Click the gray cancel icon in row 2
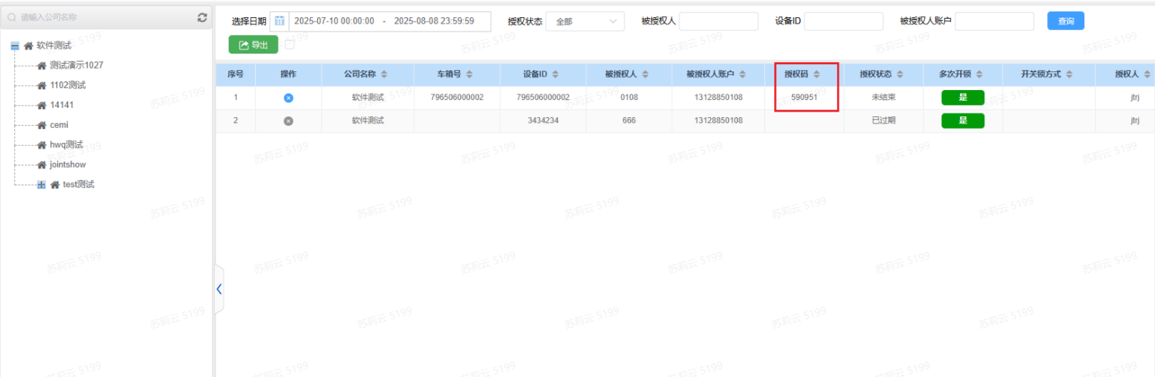1155x377 pixels. (289, 121)
